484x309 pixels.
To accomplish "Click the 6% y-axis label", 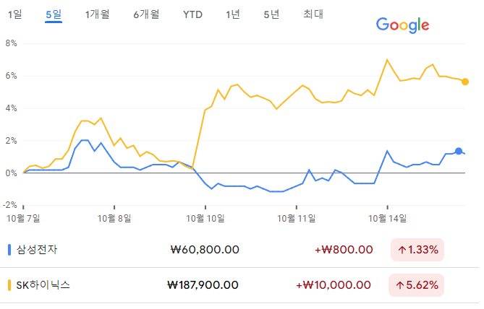I will tap(11, 76).
